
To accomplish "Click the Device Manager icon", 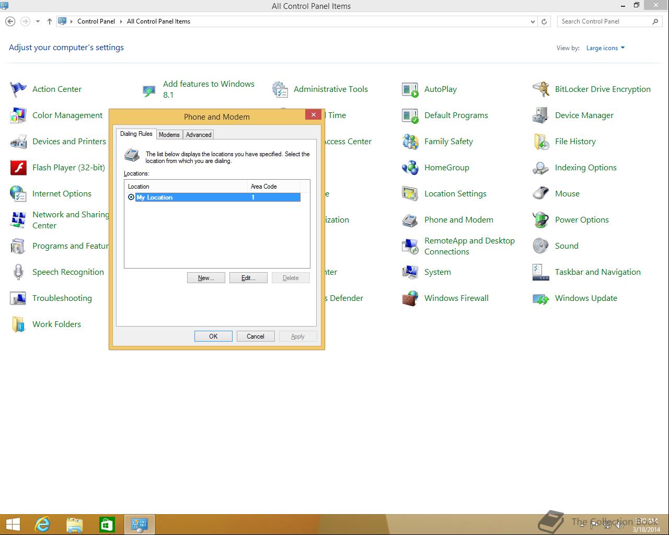I will (541, 115).
